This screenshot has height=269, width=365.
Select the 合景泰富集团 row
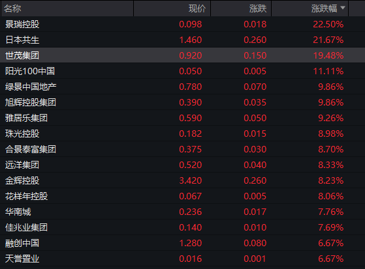click(x=183, y=149)
